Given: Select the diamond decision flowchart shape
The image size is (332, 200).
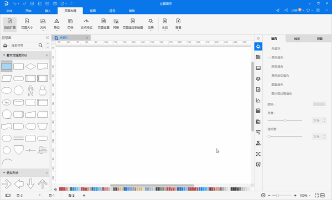Looking at the screenshot, I should pos(30,66).
